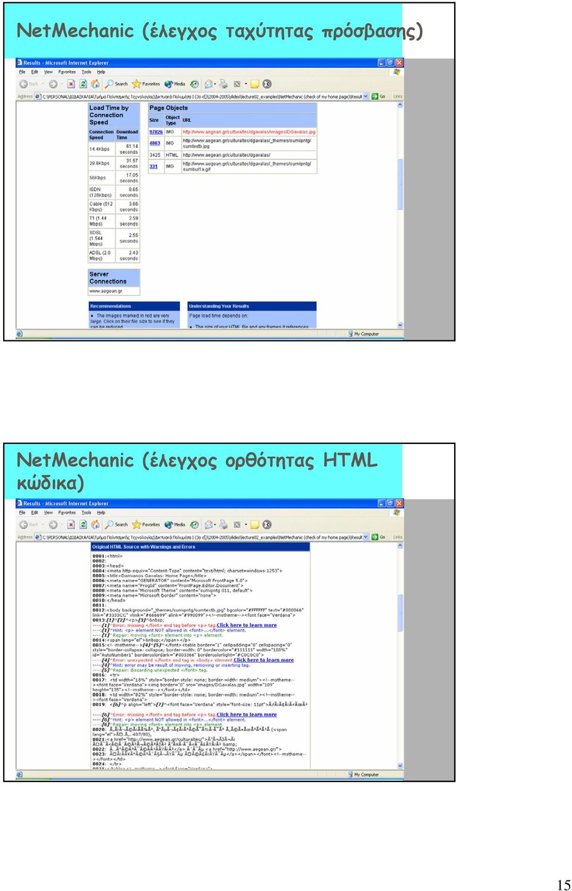Click the My Computer zone in upper status bar
572x891 pixels.
pos(363,334)
